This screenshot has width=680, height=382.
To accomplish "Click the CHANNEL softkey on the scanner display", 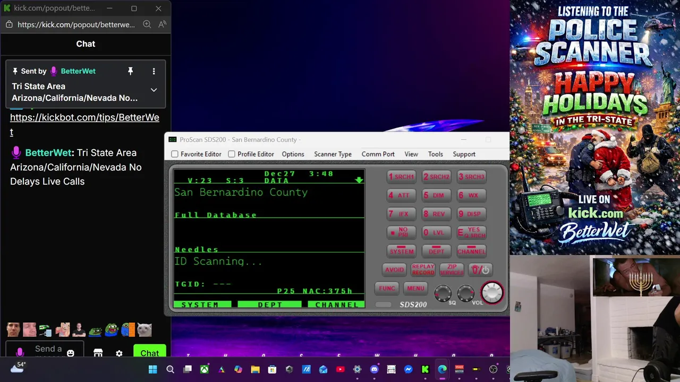I will point(336,305).
